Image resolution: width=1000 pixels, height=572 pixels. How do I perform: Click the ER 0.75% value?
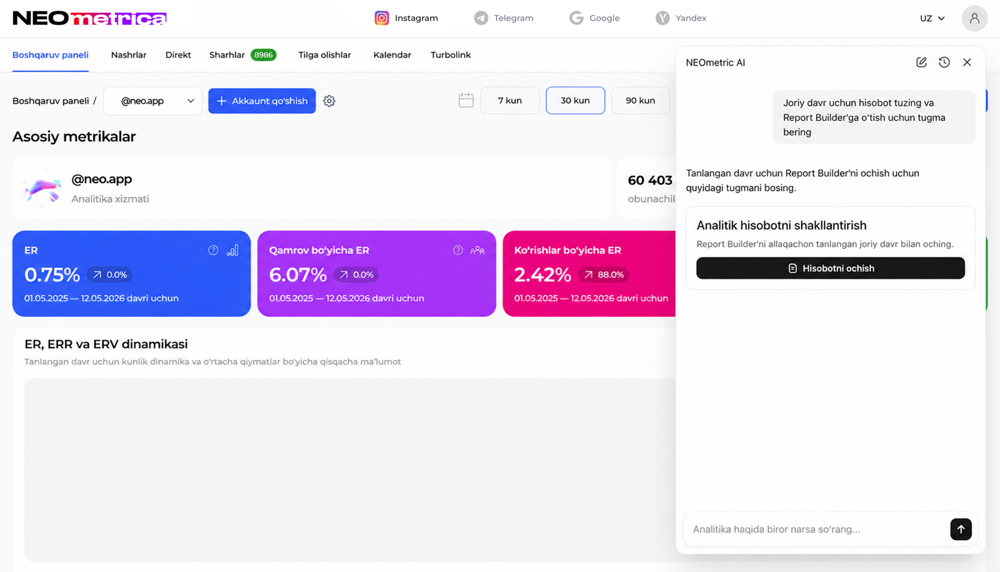tap(52, 275)
